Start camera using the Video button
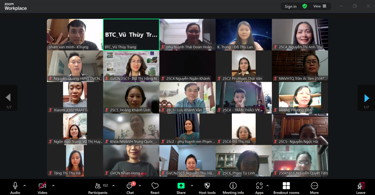The height and width of the screenshot is (195, 375). click(42, 187)
